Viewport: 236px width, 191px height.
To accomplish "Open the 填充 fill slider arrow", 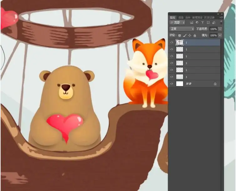I will [220, 35].
